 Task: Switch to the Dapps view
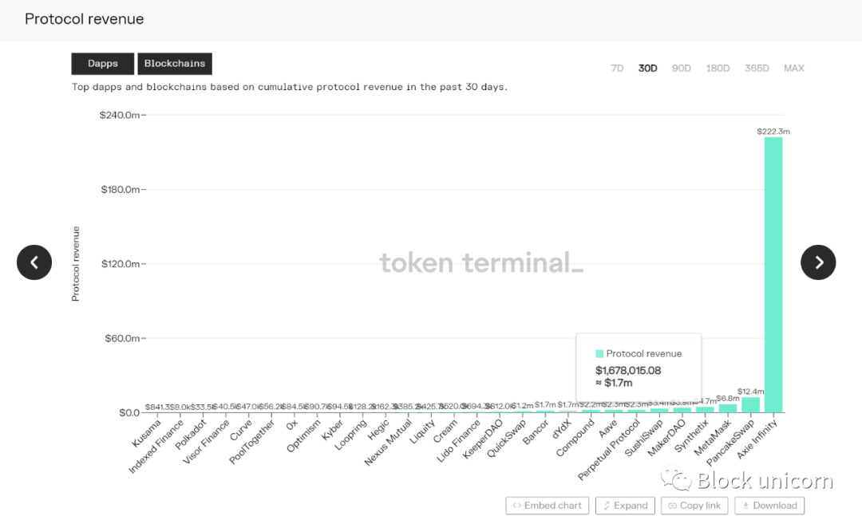pyautogui.click(x=102, y=63)
